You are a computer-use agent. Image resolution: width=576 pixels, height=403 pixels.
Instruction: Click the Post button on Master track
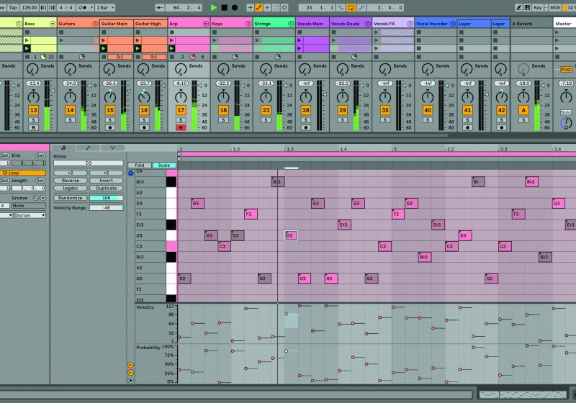[566, 69]
